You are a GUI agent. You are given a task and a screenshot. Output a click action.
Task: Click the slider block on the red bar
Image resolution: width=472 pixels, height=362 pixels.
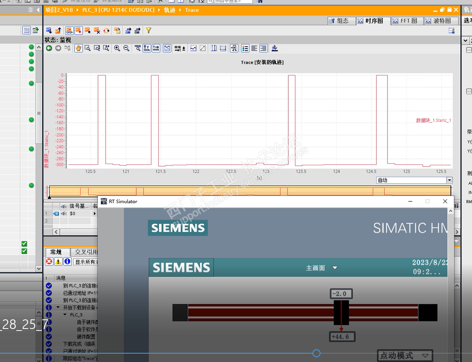click(x=341, y=313)
